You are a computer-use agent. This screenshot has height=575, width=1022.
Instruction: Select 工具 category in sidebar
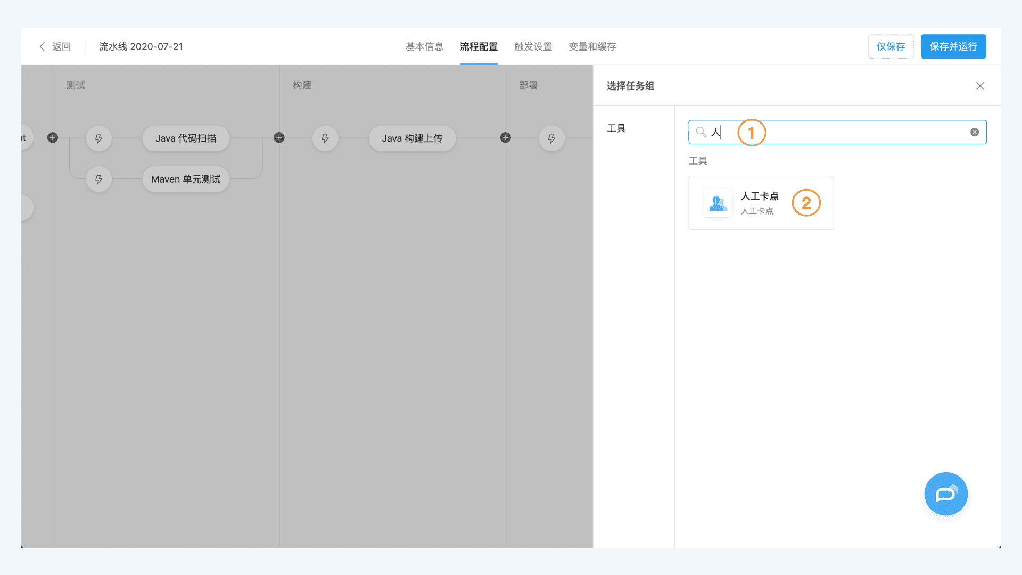(x=616, y=128)
